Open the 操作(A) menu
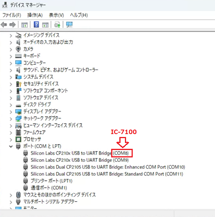Viewport: 215px width, 217px height. pyautogui.click(x=35, y=15)
